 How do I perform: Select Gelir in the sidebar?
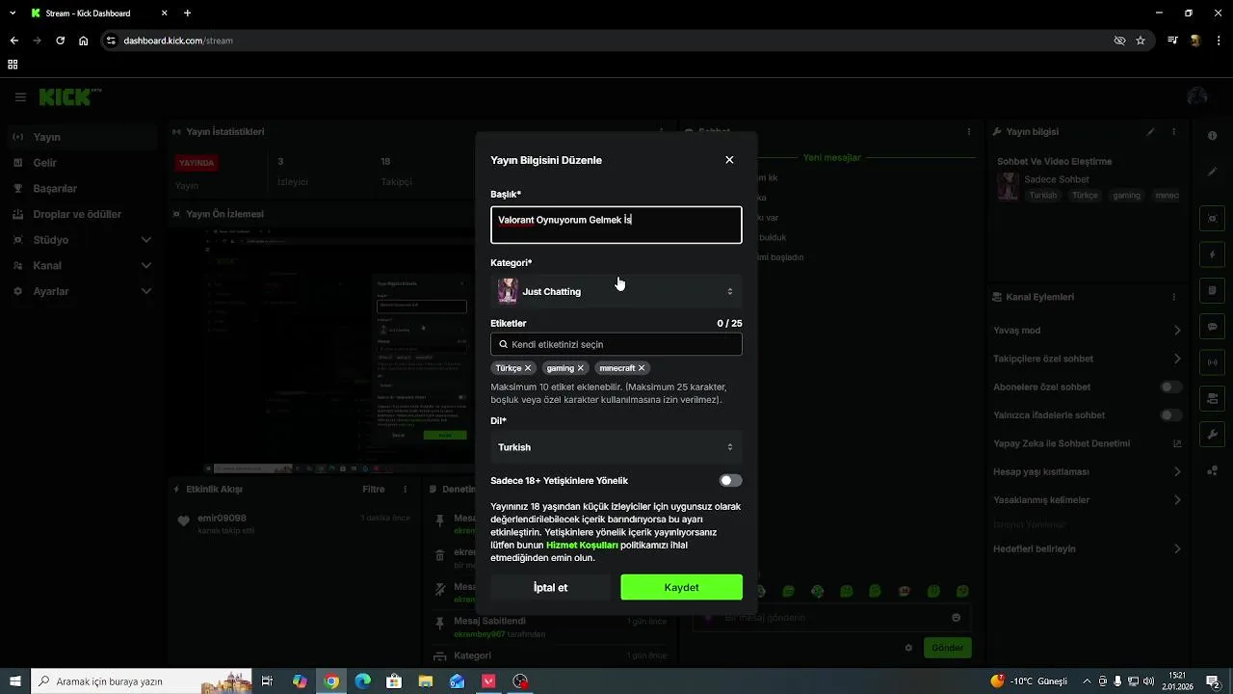[81, 163]
